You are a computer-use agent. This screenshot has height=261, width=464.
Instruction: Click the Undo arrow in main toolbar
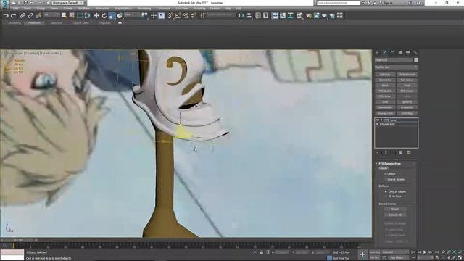coord(6,16)
